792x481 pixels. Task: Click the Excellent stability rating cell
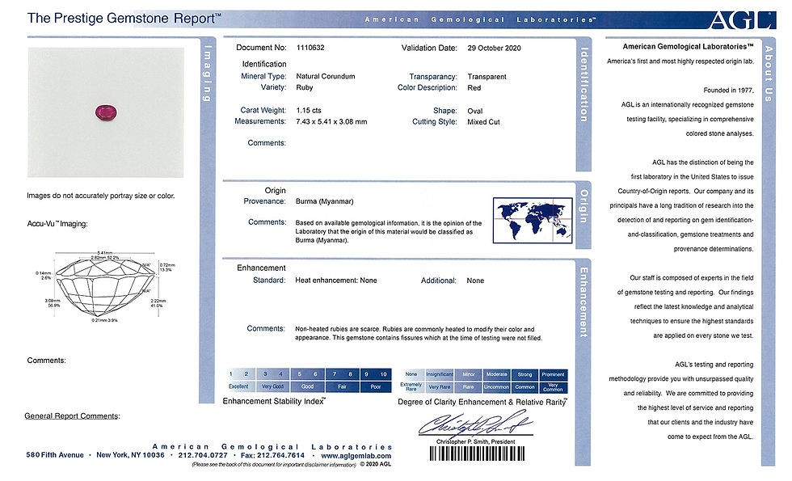point(238,386)
